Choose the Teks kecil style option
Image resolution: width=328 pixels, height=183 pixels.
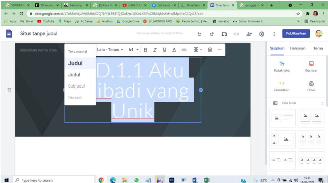[x=75, y=97]
